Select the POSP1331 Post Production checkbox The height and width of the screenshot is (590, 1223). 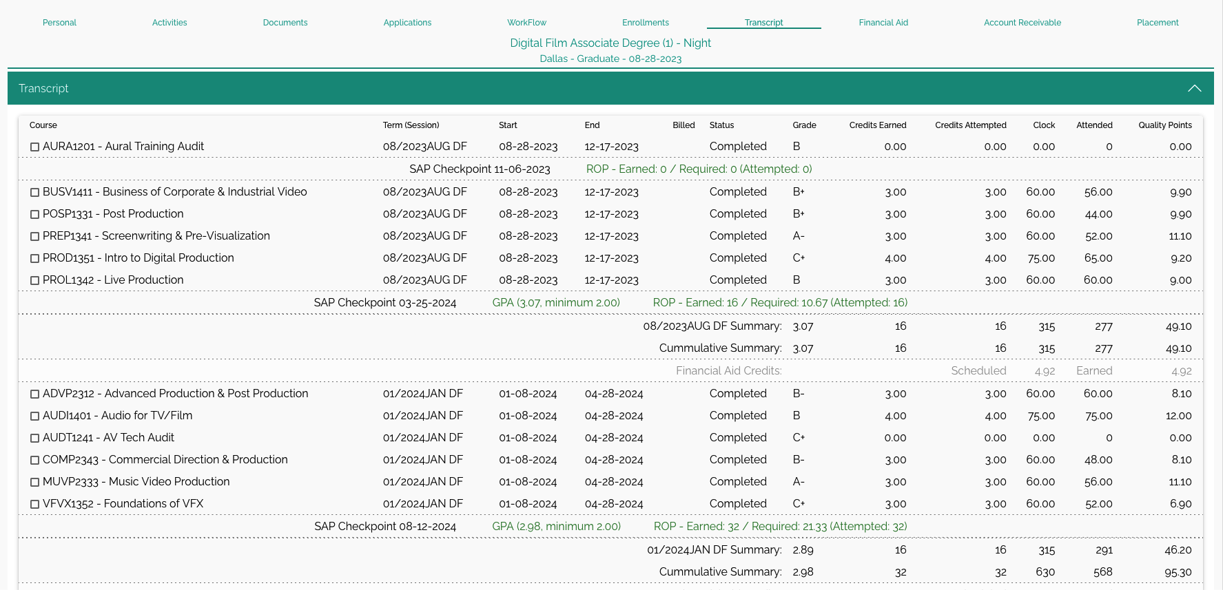(34, 214)
